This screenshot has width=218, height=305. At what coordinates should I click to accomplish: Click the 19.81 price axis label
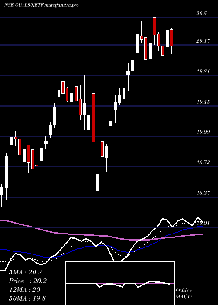pos(203,71)
